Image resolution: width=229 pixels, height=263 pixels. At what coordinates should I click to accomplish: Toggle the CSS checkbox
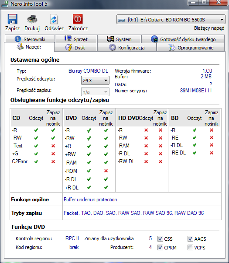pos(160,238)
